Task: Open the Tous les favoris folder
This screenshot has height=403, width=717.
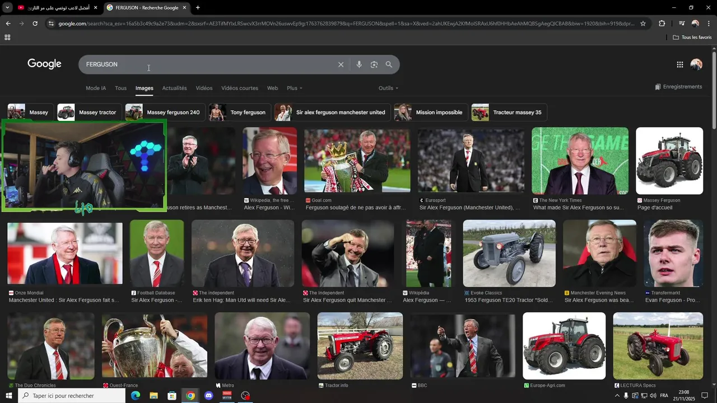Action: 692,38
